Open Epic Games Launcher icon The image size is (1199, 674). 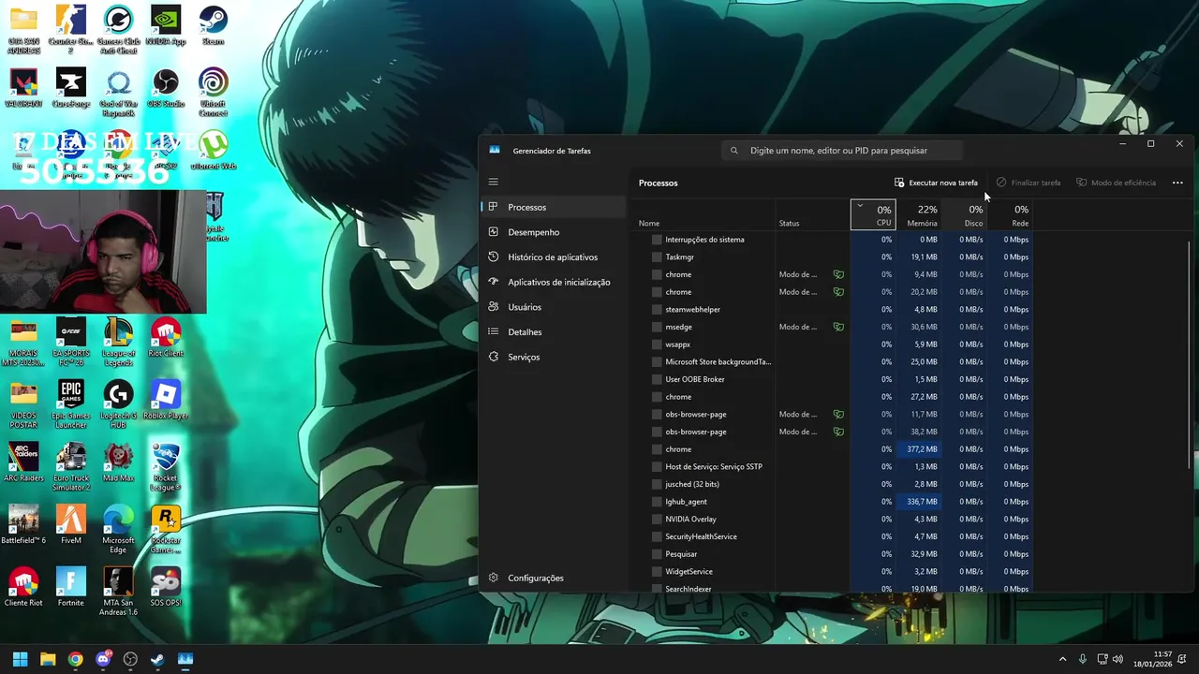70,404
